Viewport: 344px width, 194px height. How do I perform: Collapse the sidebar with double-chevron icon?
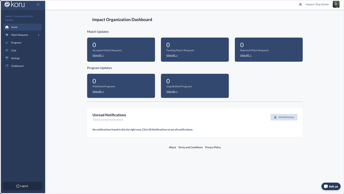pos(38,4)
